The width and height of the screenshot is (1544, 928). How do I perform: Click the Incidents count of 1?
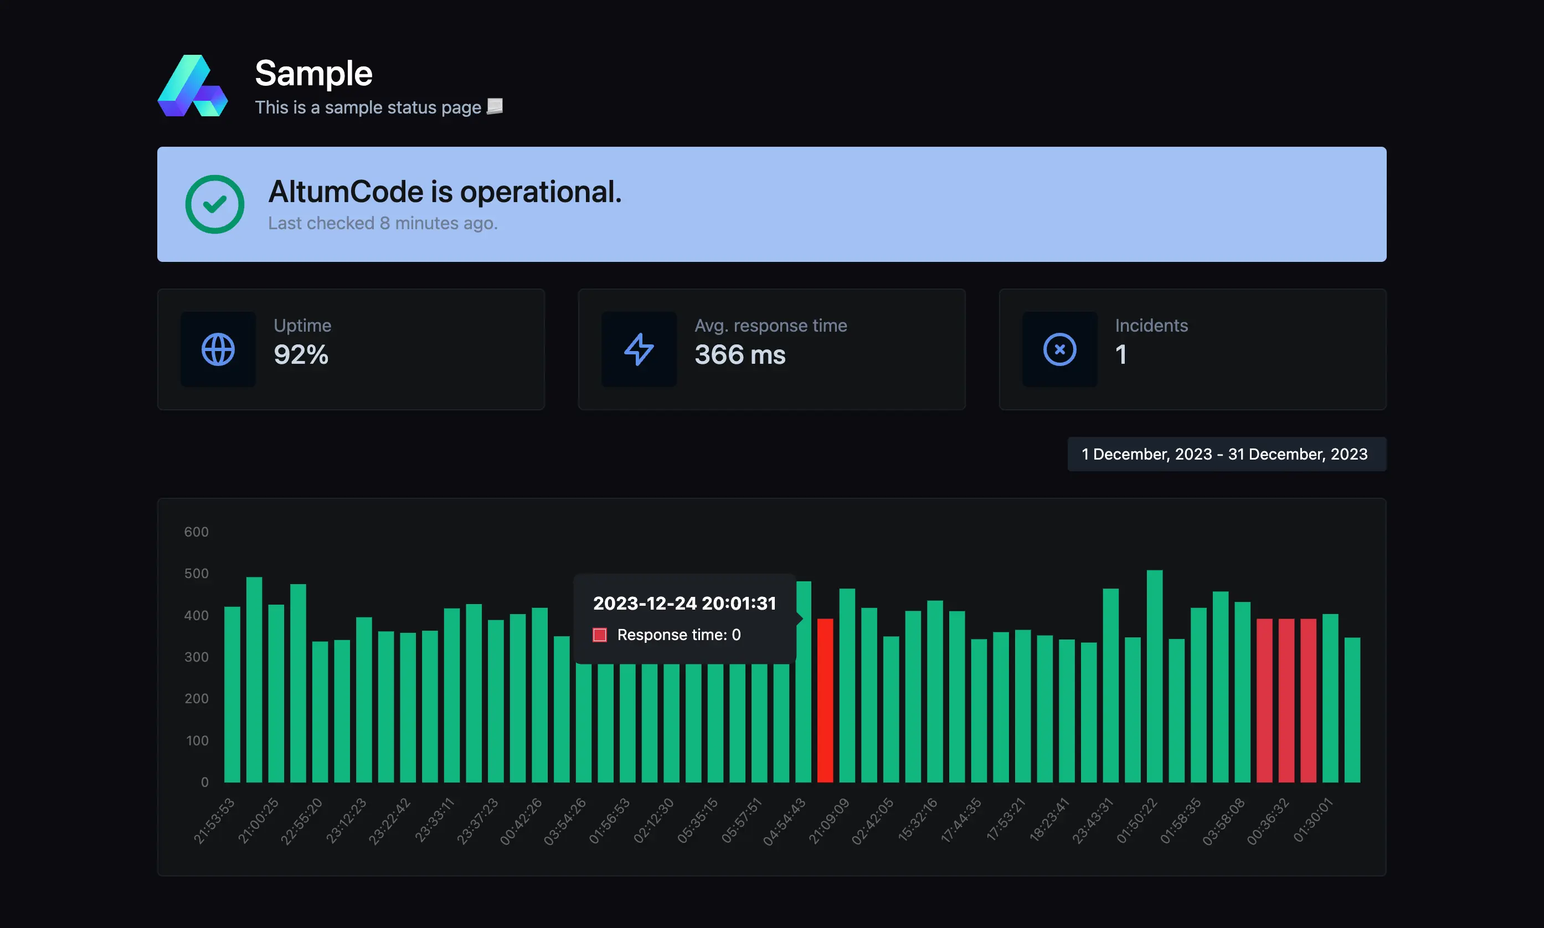tap(1121, 354)
